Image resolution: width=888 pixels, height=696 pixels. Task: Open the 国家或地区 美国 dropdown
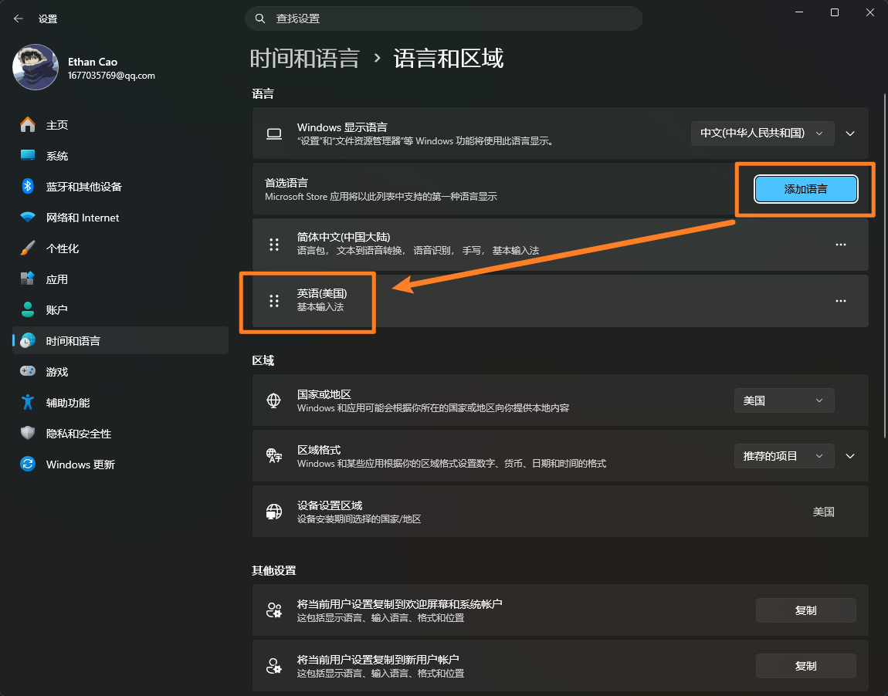coord(784,400)
